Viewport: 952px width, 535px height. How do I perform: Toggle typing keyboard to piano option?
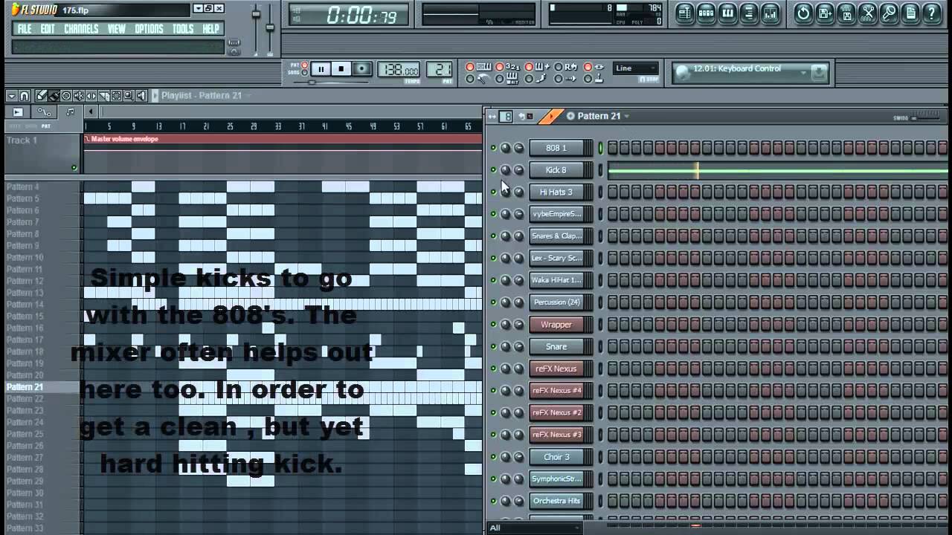470,67
